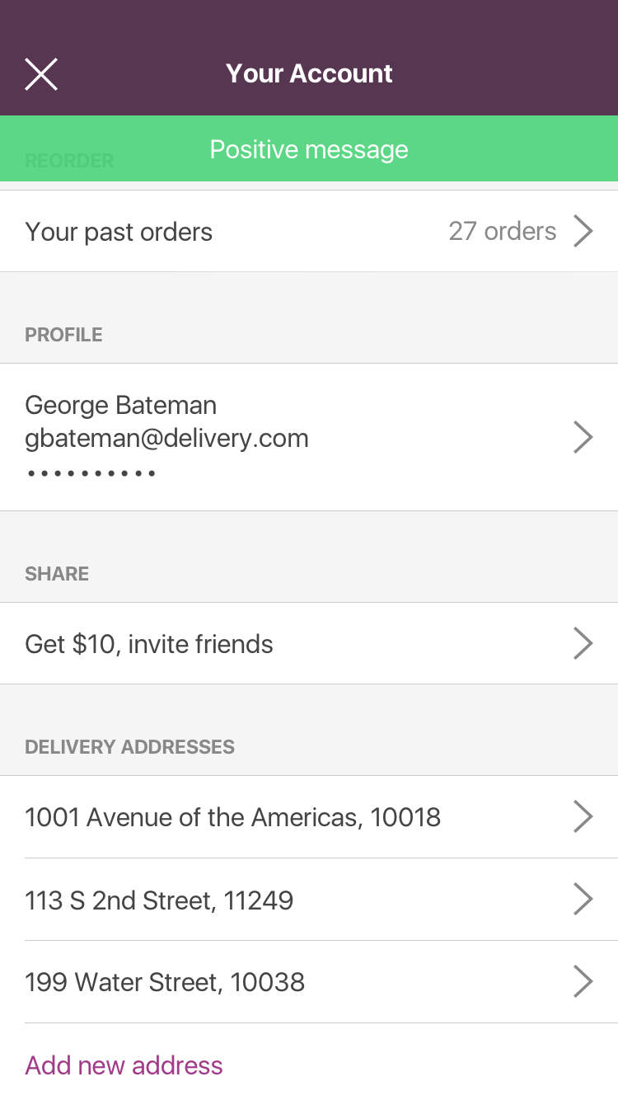Dismiss the green Positive message banner

pos(309,149)
